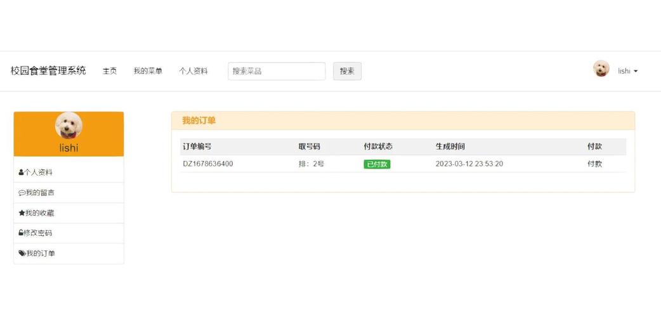Click the 付款 column header
The width and height of the screenshot is (661, 317).
tap(595, 146)
